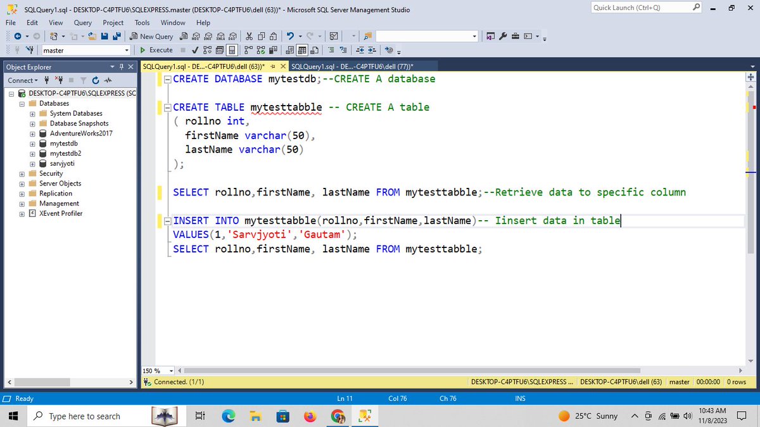Open the File menu

click(x=11, y=22)
